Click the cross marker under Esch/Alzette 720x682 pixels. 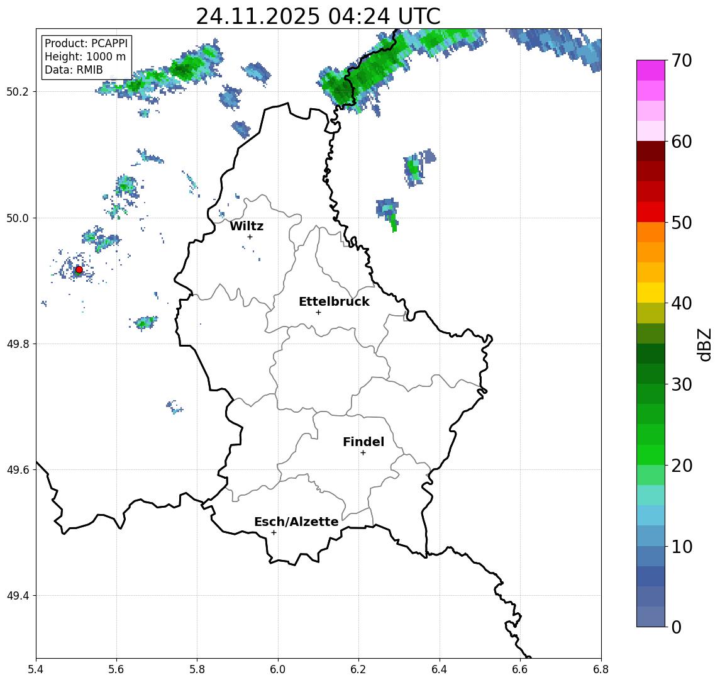[x=274, y=533]
